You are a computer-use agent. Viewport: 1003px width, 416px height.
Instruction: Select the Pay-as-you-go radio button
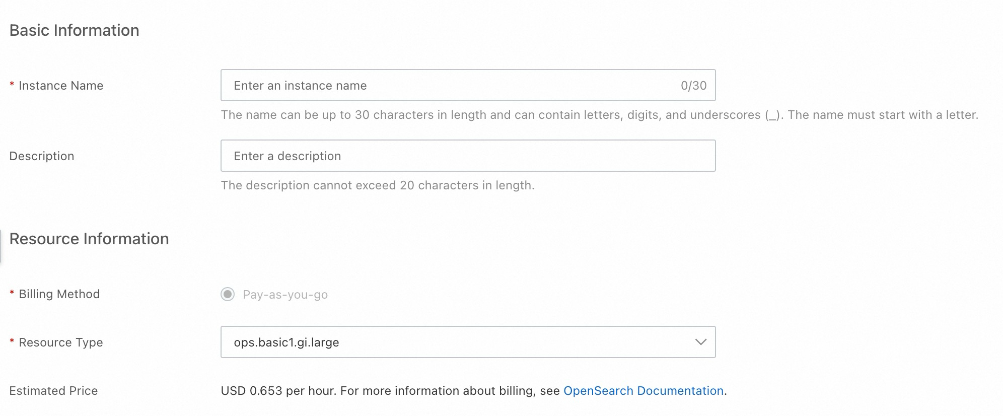tap(228, 294)
